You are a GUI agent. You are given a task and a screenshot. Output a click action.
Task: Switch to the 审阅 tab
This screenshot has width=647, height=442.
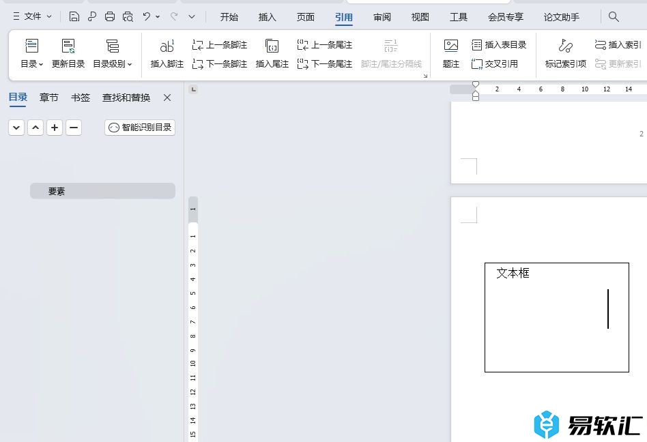[x=382, y=17]
